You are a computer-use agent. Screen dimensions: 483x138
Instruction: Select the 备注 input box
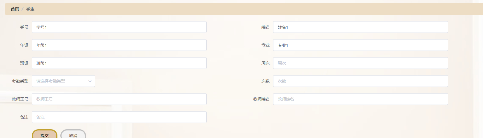(x=119, y=117)
